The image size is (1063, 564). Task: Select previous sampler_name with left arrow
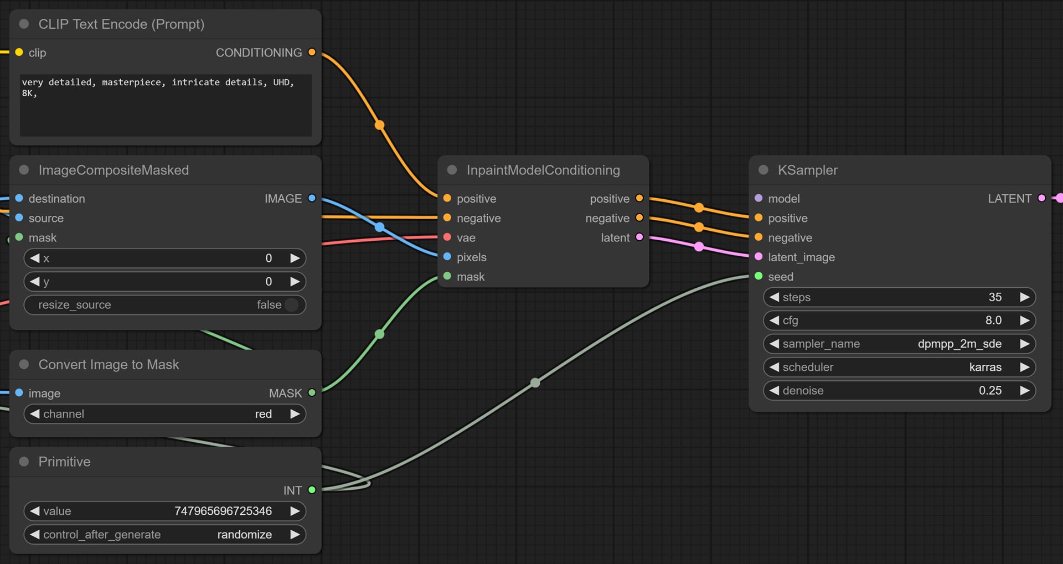coord(775,344)
